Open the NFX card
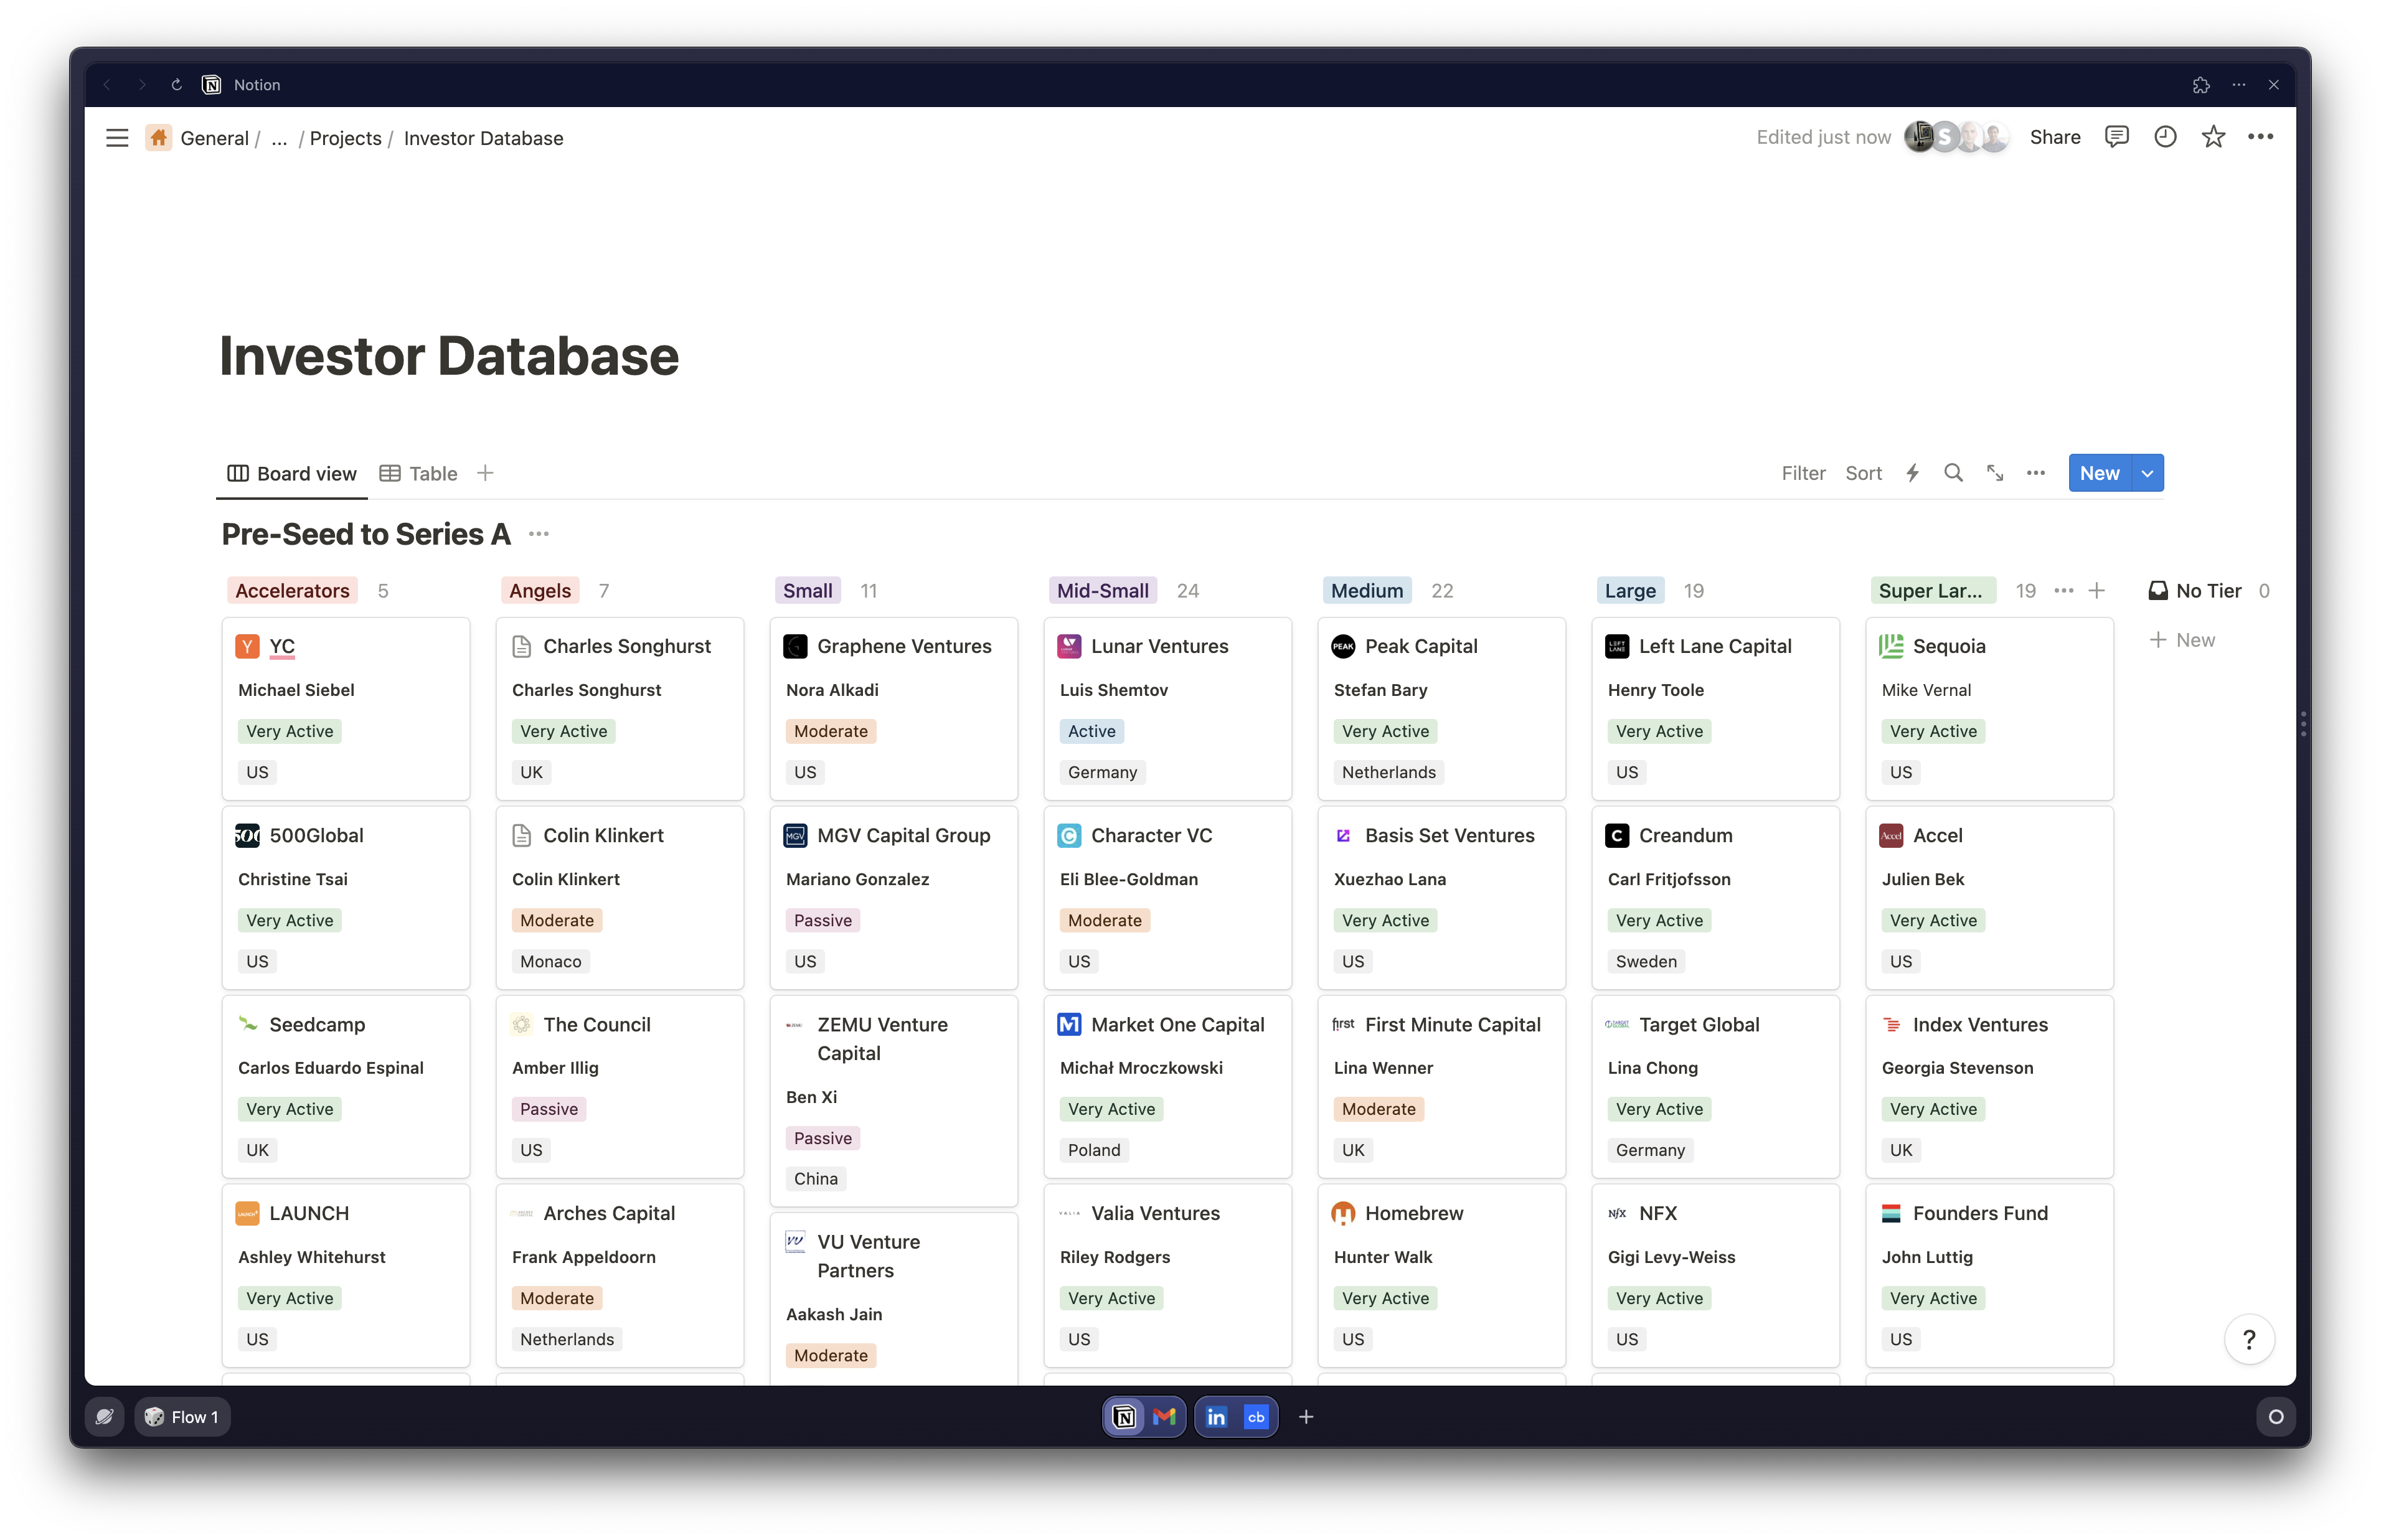The image size is (2381, 1540). coord(1715,1275)
